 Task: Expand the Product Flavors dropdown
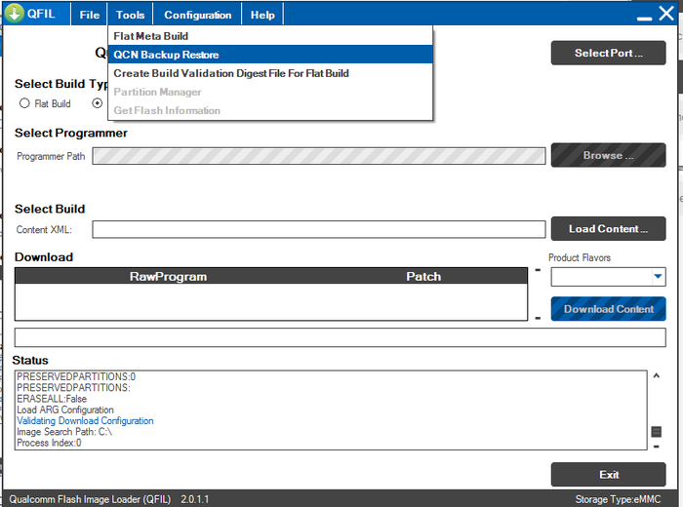658,277
